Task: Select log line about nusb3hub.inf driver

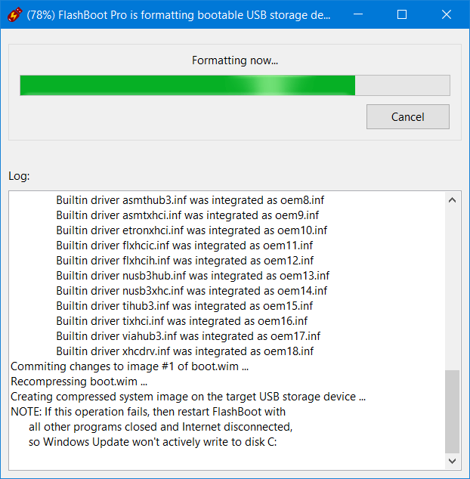Action: (193, 276)
